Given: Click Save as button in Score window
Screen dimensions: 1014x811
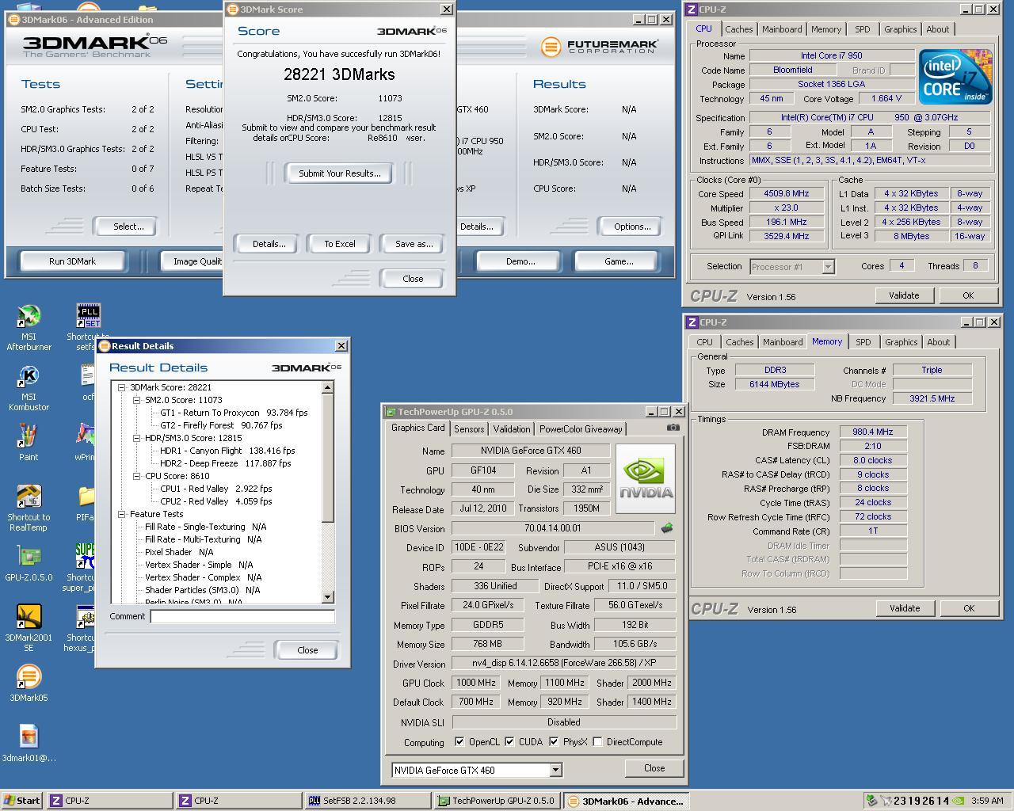Looking at the screenshot, I should point(414,244).
